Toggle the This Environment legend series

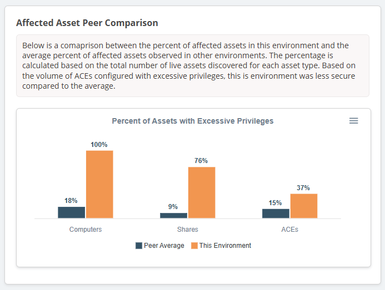[x=225, y=246]
